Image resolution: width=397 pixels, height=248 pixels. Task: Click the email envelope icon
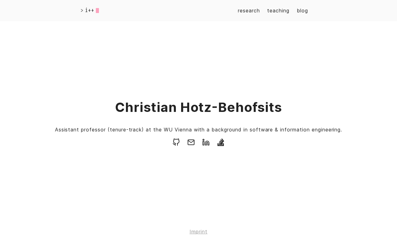pos(191,142)
